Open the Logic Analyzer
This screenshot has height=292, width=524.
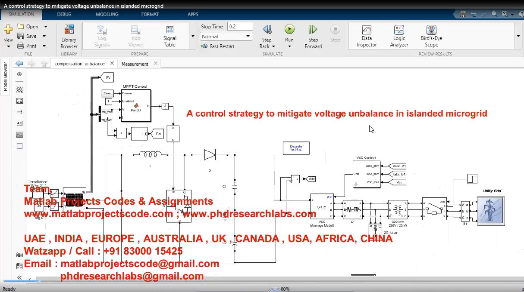(x=399, y=36)
